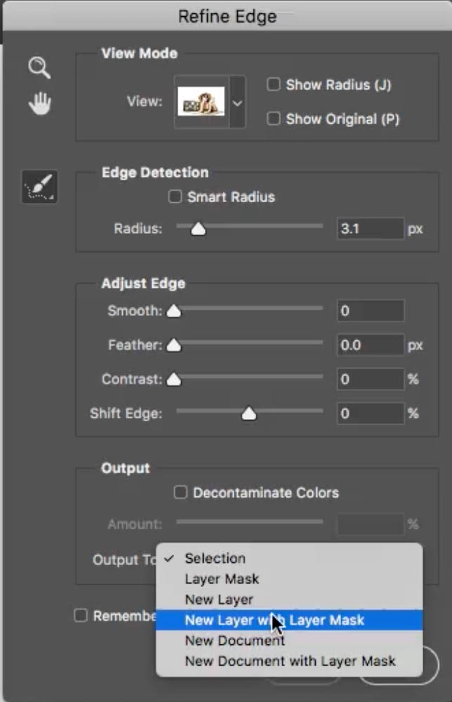Open the View mode dropdown arrow
452x702 pixels.
[x=237, y=102]
